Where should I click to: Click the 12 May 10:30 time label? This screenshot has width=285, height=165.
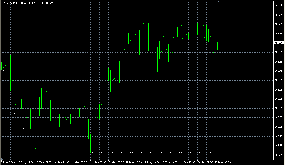click(134, 162)
